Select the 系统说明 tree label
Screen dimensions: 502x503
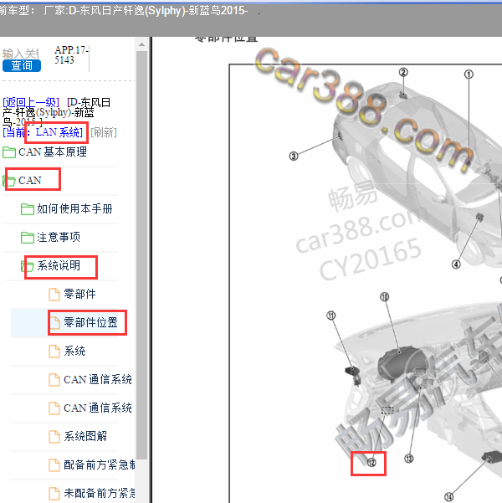[x=59, y=265]
